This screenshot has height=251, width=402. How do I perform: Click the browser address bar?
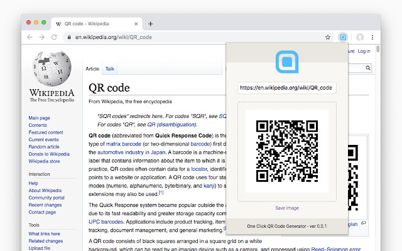(198, 37)
